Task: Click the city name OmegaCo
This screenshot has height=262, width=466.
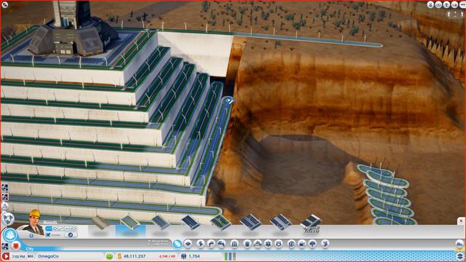Action: click(x=48, y=256)
